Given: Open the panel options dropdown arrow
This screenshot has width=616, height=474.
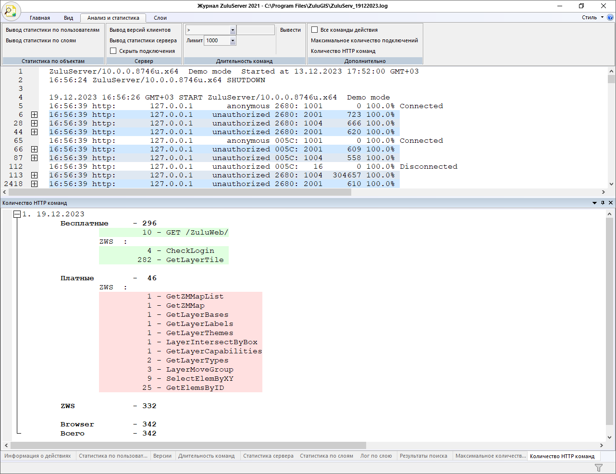Looking at the screenshot, I should tap(594, 203).
